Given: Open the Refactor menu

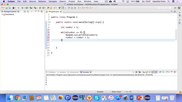Looking at the screenshot, I should pos(42,1).
